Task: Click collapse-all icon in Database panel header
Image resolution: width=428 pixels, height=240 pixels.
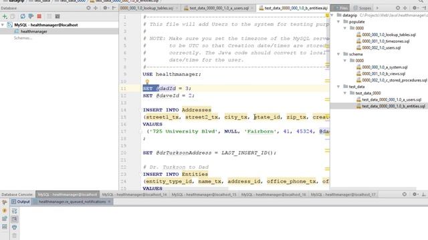Action: click(96, 8)
